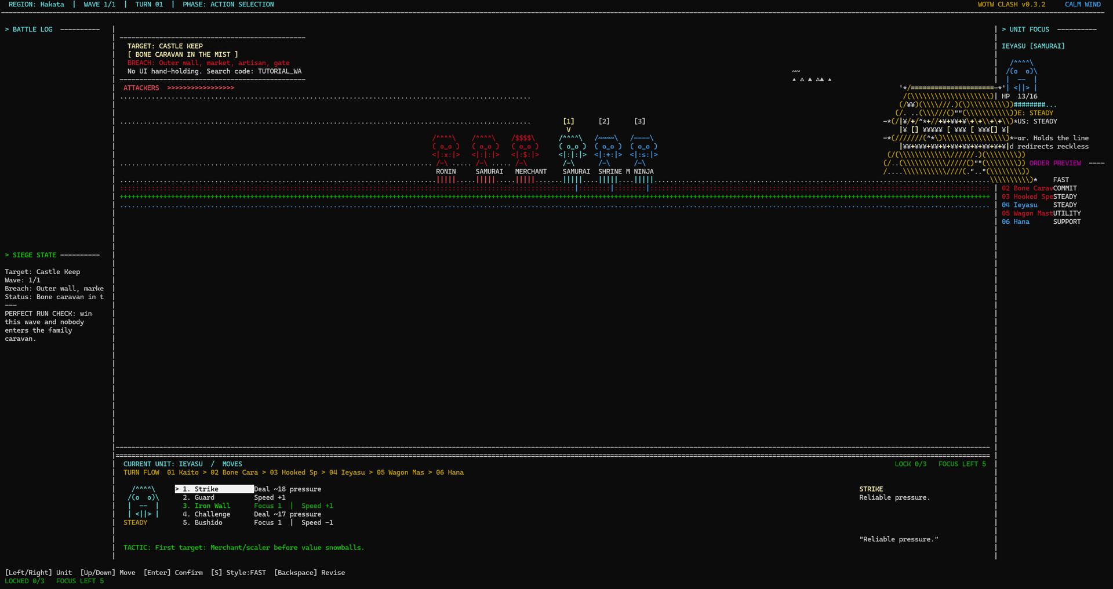Click the Ieyasu portrait in Unit Focus
1113x589 pixels.
pyautogui.click(x=1021, y=75)
